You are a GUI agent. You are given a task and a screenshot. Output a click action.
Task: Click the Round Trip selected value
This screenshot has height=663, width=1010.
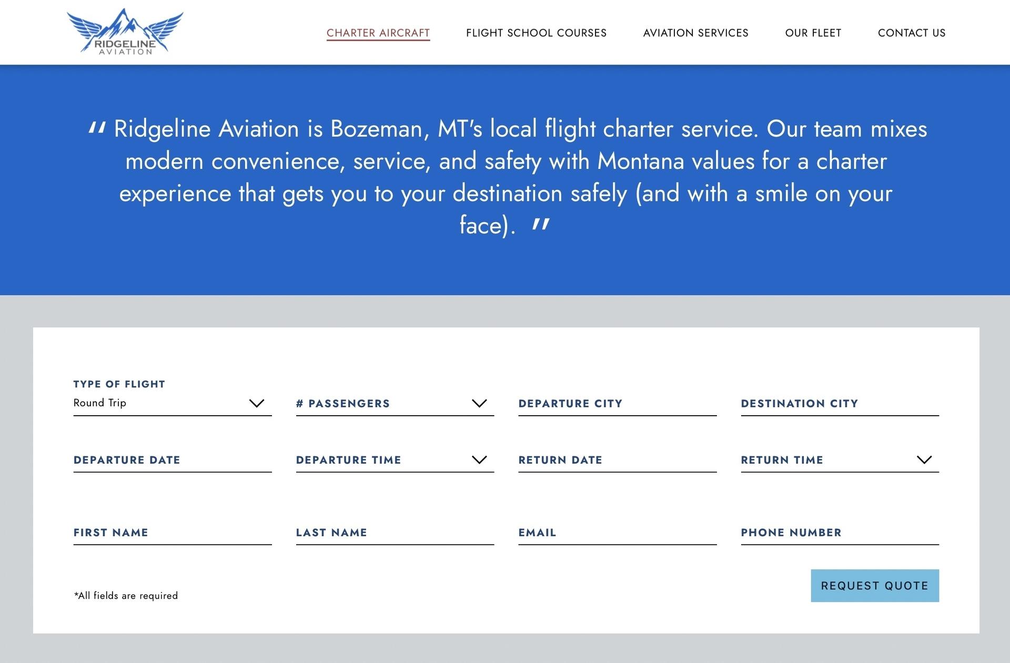coord(100,403)
